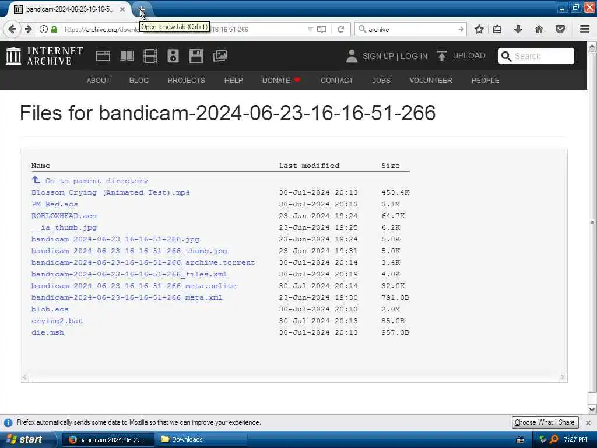
Task: Download crying2.bat file
Action: [57, 321]
